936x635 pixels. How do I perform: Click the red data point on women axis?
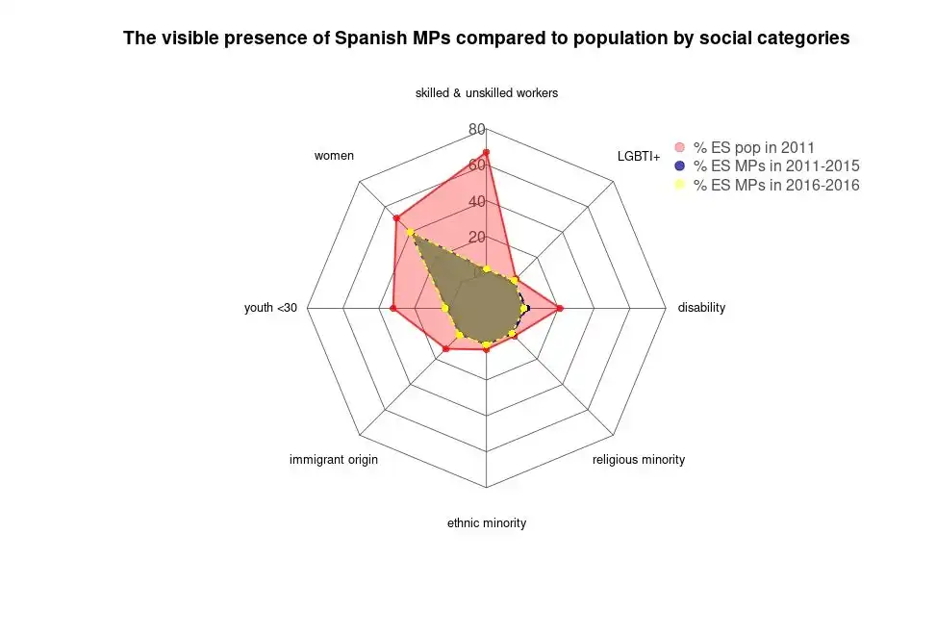click(x=396, y=218)
